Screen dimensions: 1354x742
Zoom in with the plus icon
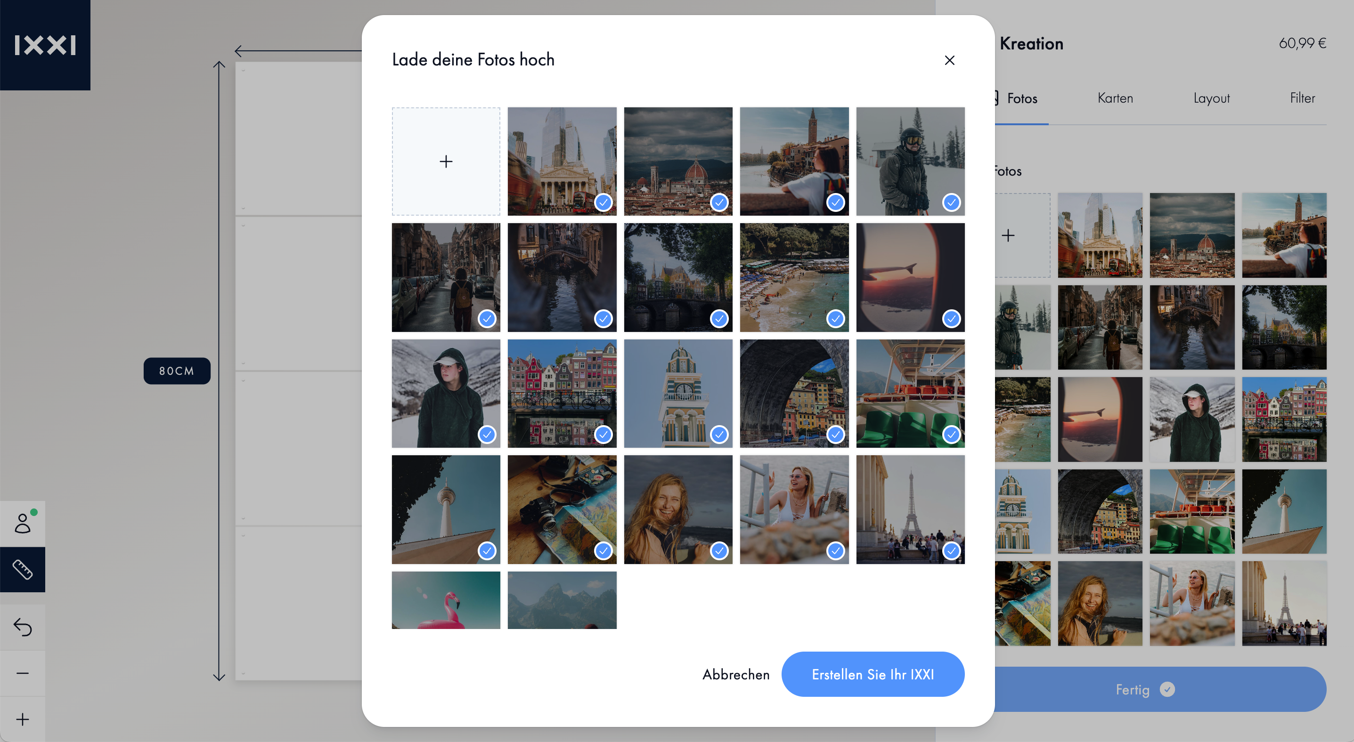pyautogui.click(x=23, y=719)
